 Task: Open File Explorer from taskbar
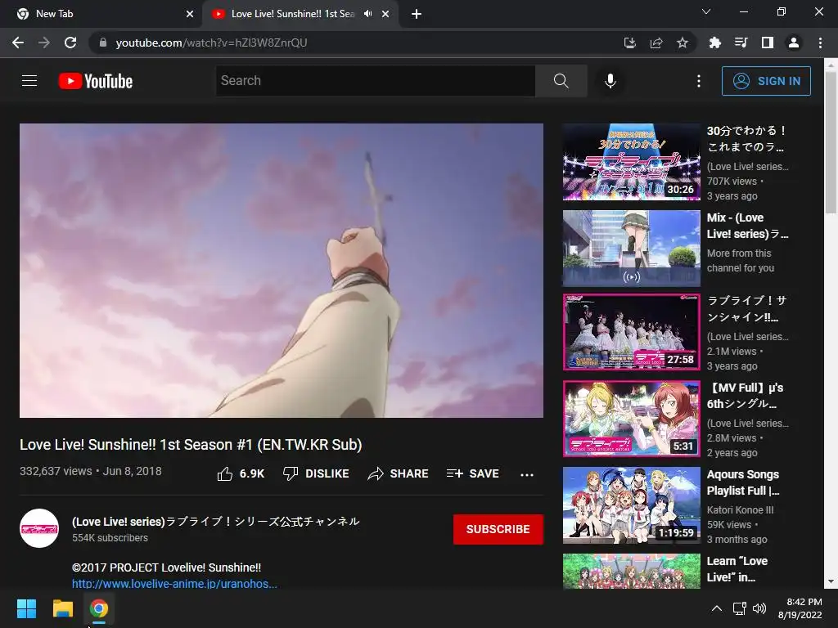tap(62, 608)
